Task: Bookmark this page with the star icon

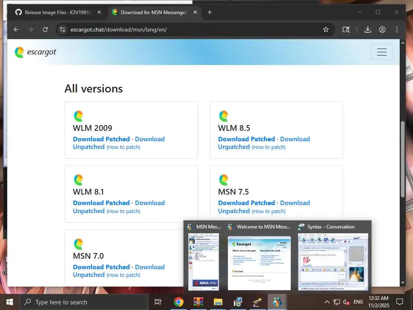Action: (x=326, y=29)
